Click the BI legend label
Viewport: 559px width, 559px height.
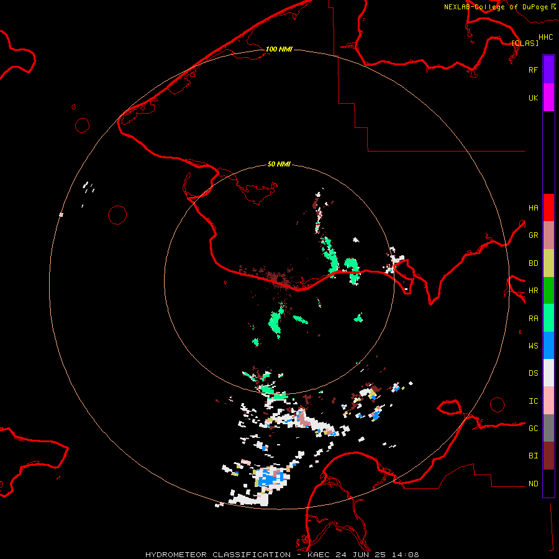coord(533,456)
